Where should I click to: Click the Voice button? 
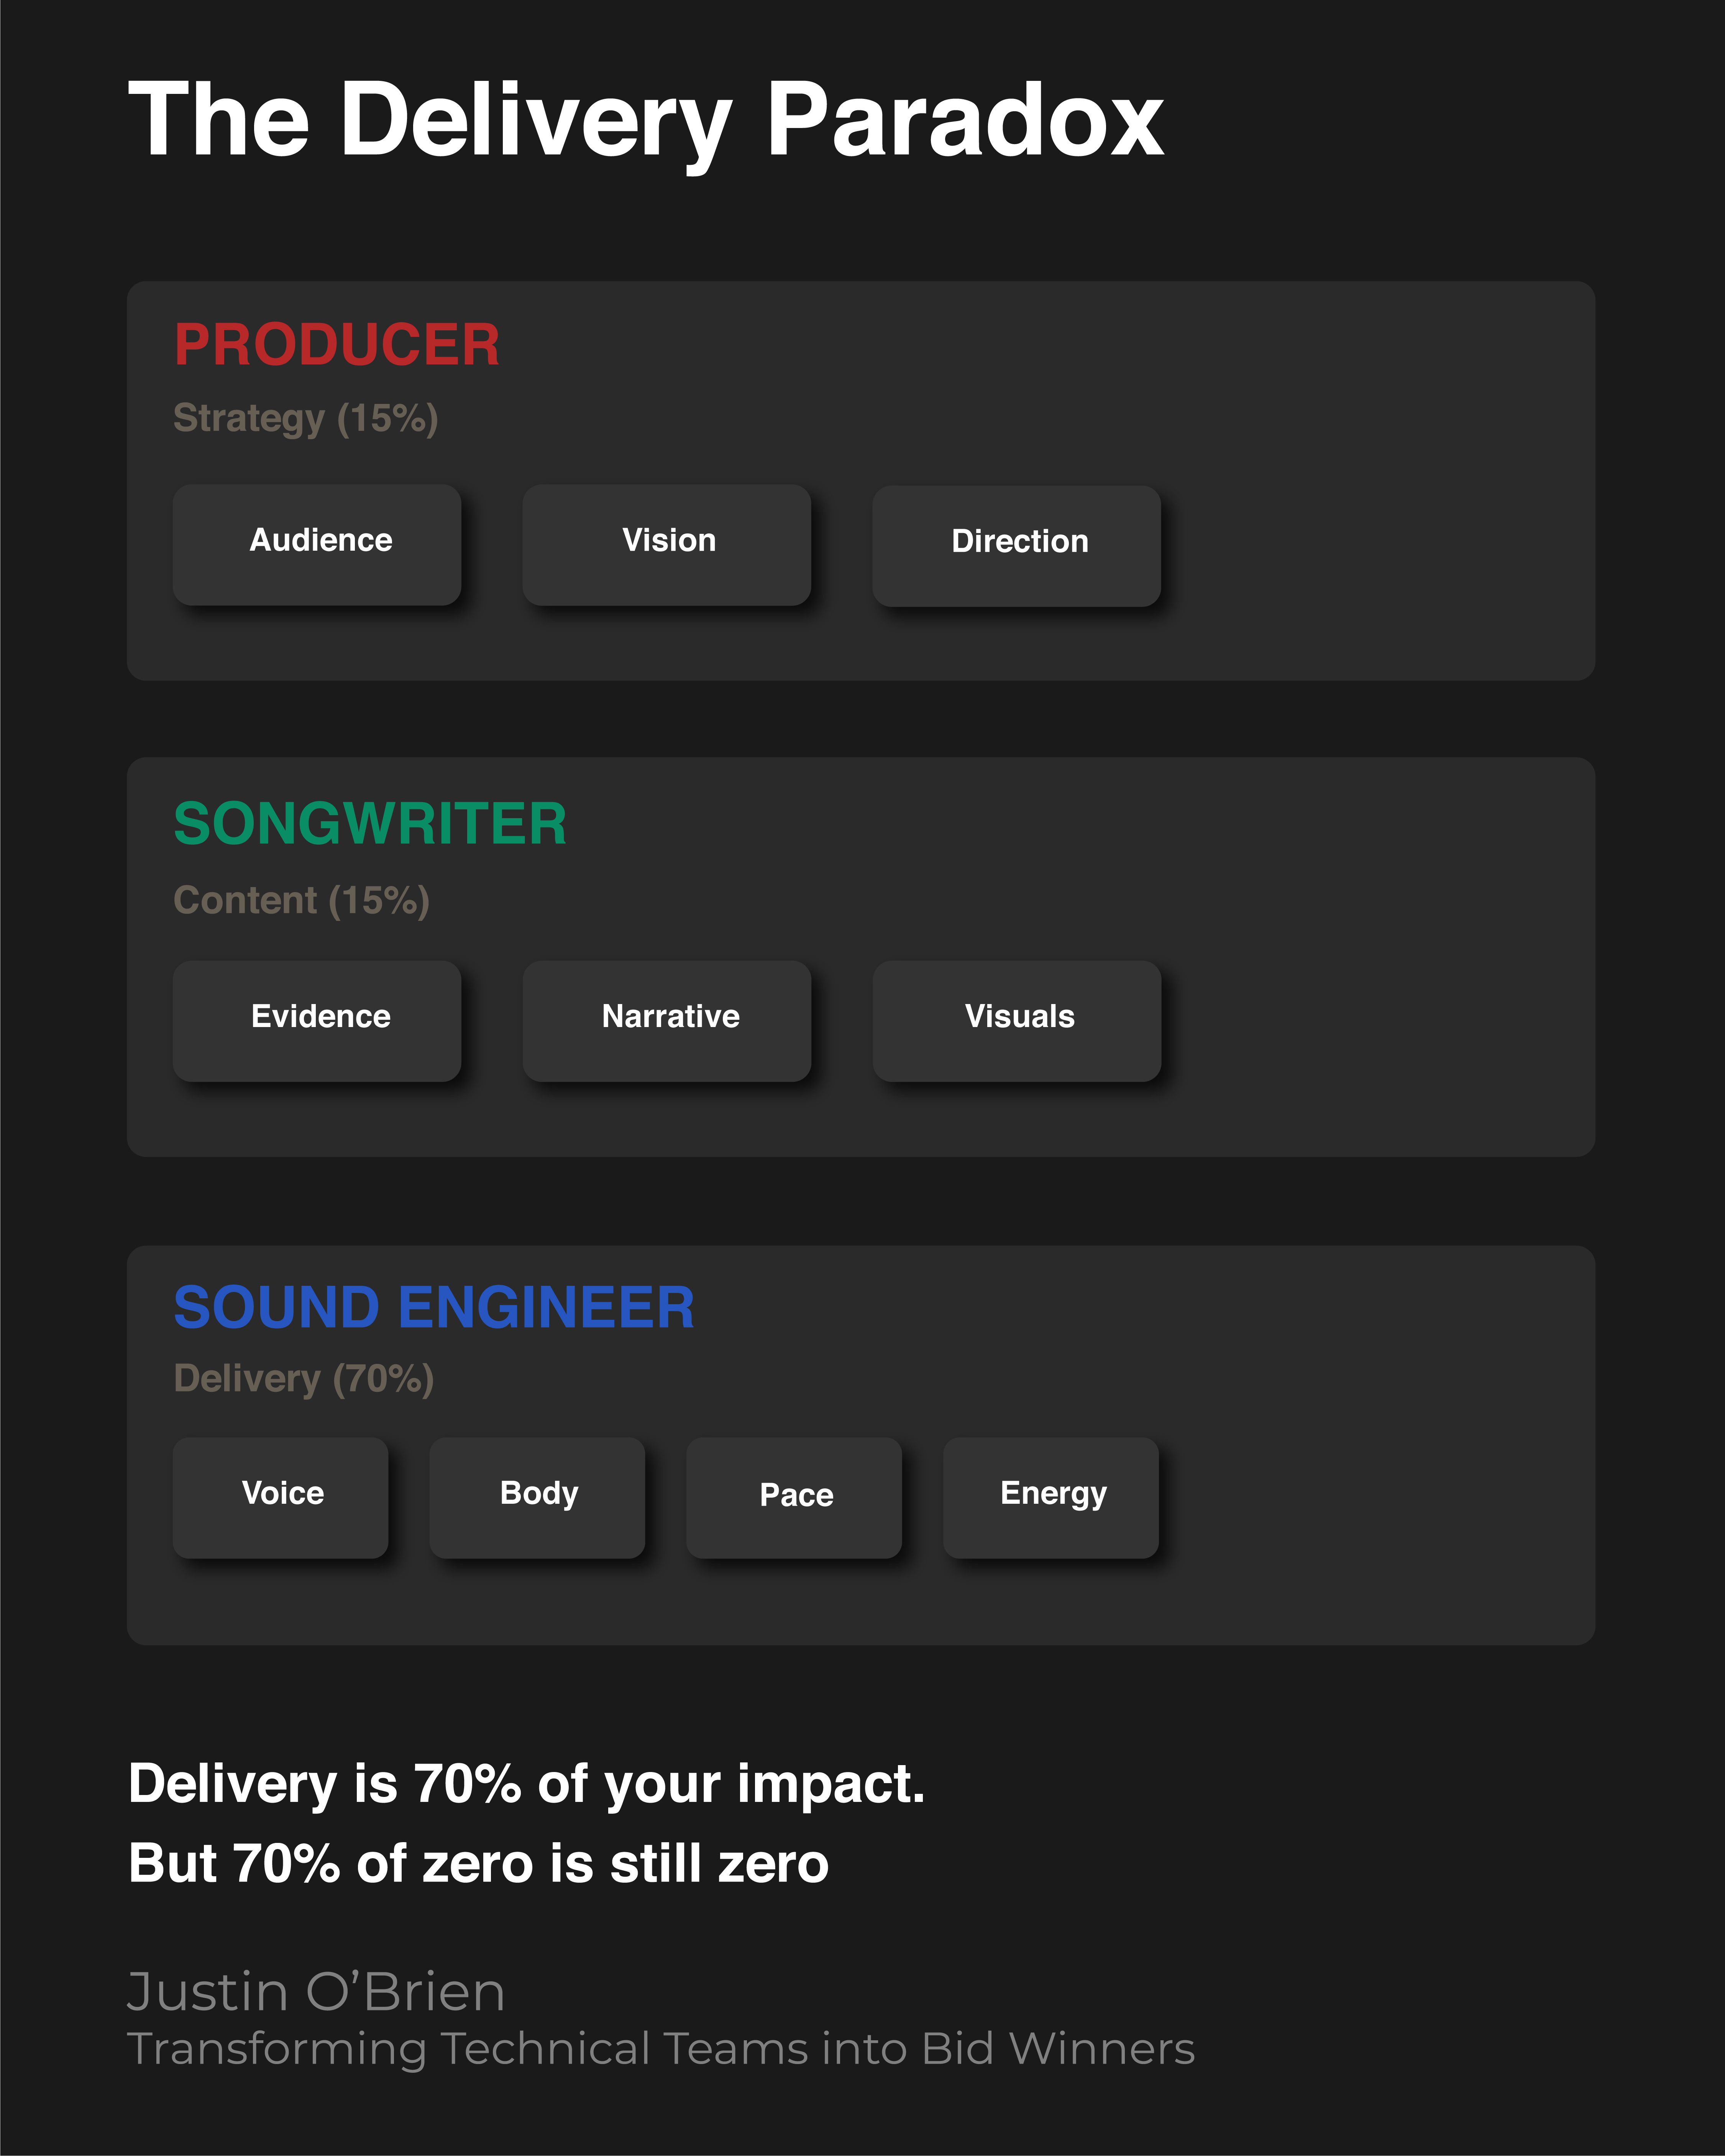pyautogui.click(x=281, y=1497)
